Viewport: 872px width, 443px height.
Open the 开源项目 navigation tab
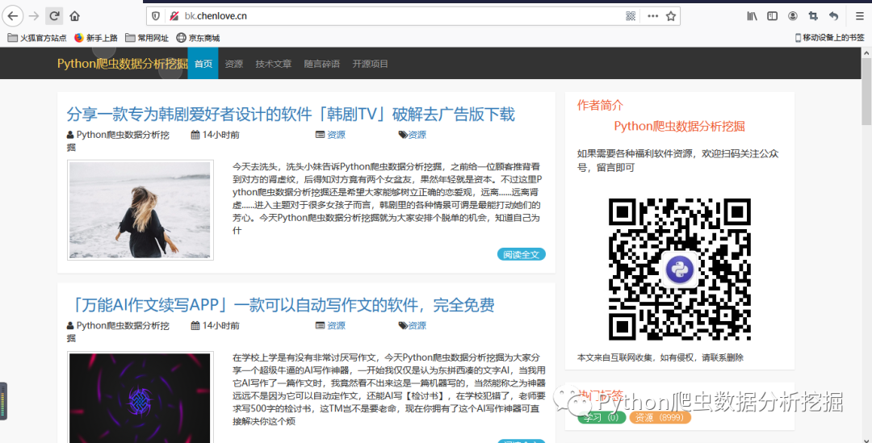coord(370,64)
